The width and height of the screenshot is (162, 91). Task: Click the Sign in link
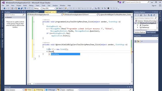[154, 6]
